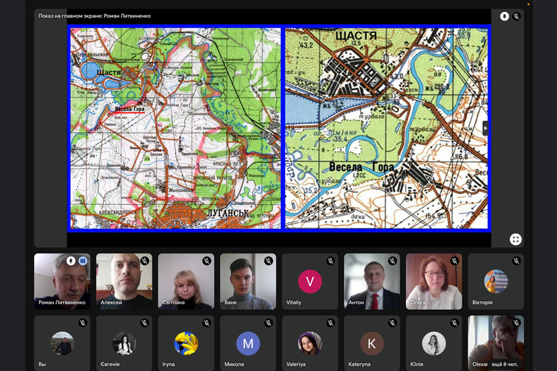557x371 pixels.
Task: Click the pin icon on the main presentation
Action: [x=504, y=16]
